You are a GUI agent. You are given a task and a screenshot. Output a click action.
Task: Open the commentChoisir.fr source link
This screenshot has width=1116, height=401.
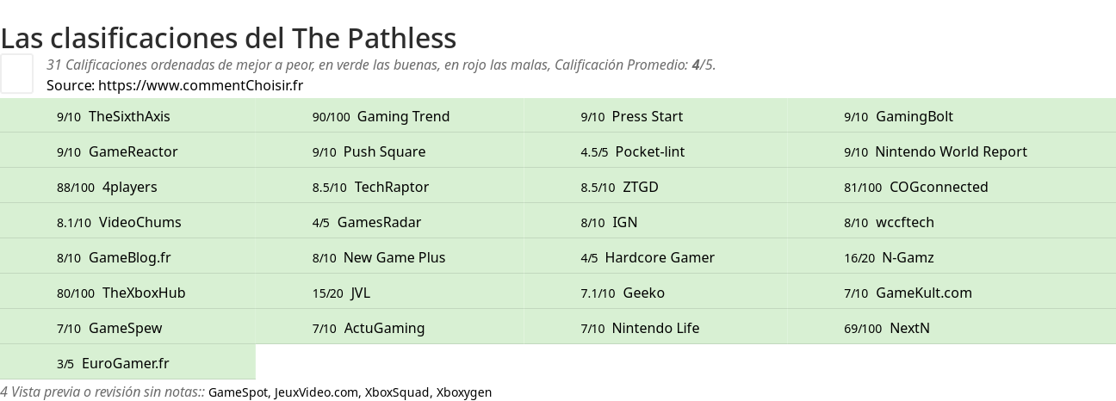[x=200, y=85]
